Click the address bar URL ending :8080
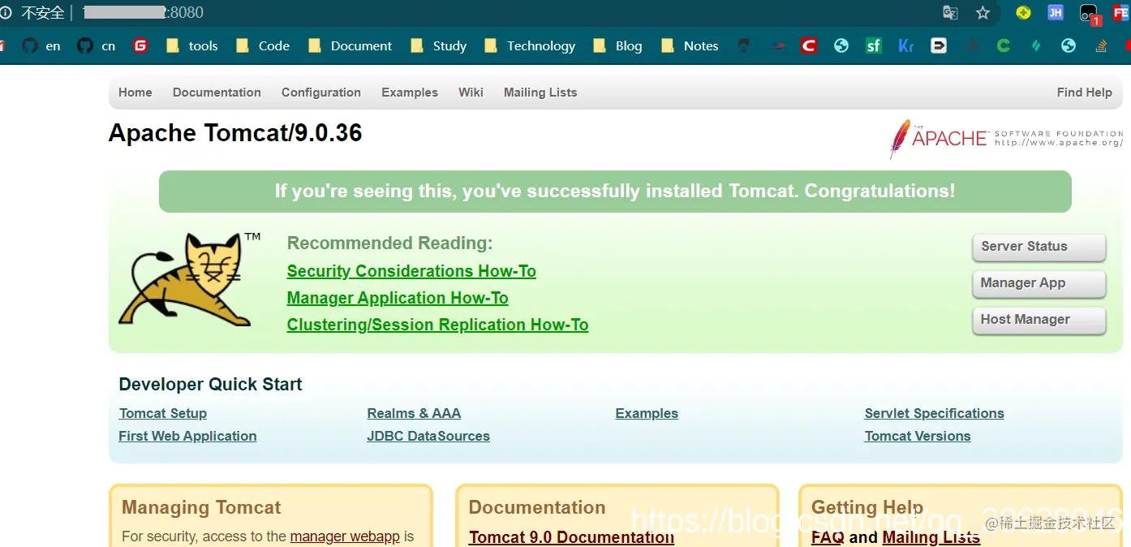 (x=143, y=13)
